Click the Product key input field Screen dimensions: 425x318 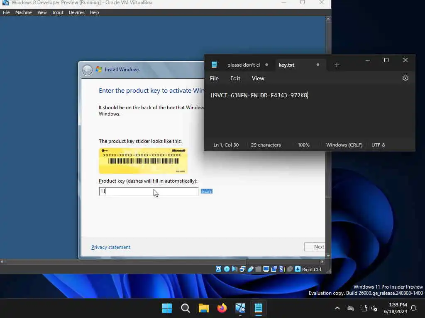[149, 191]
